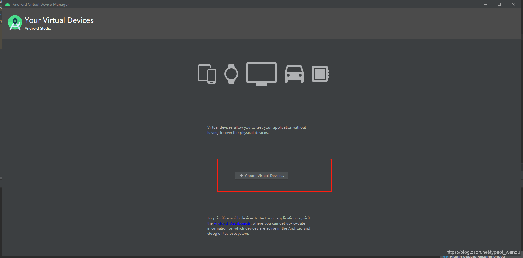Click the 'Android Studio' subtitle text
Screen dimensions: 523x258
click(x=38, y=28)
